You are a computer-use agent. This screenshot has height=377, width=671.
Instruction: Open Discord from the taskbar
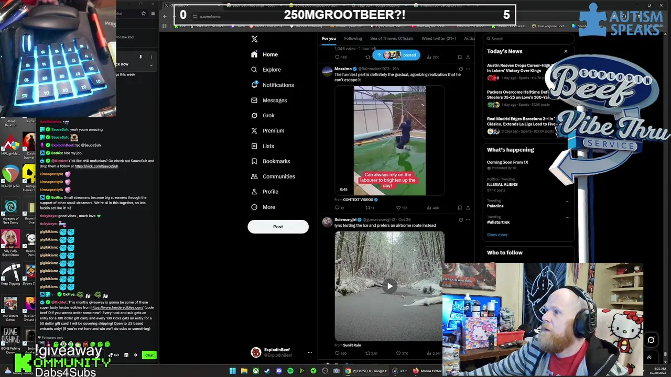tap(278, 371)
